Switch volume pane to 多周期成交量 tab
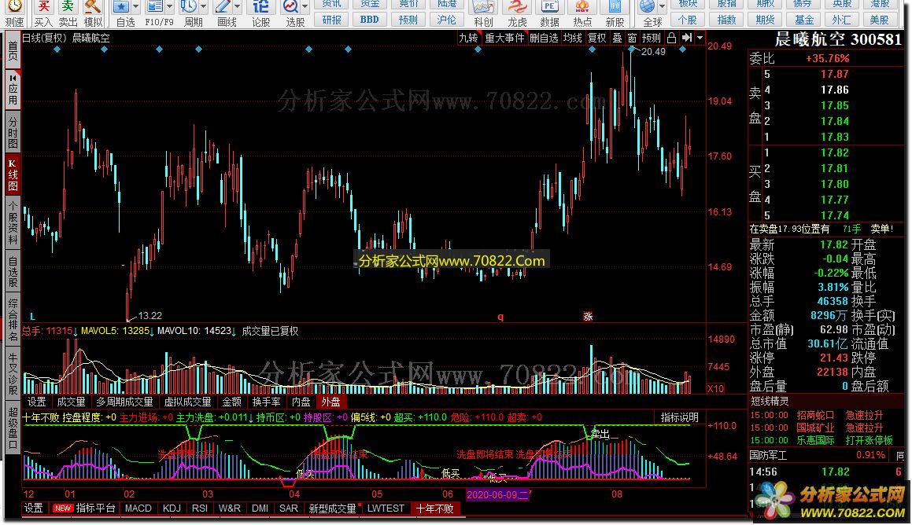 coord(124,402)
